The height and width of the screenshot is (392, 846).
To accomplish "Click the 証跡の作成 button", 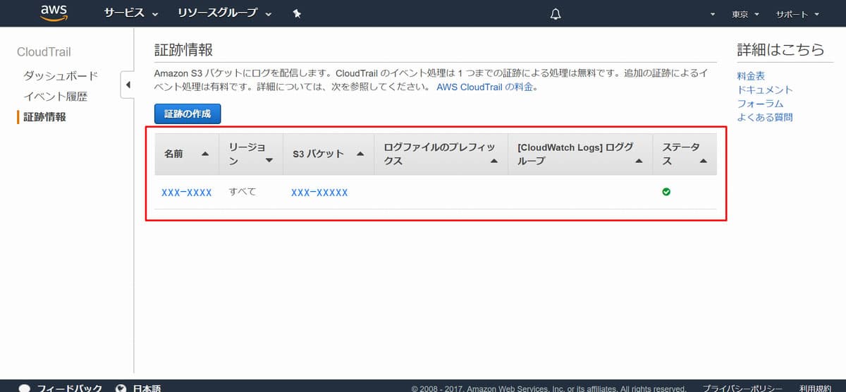I will pos(188,114).
